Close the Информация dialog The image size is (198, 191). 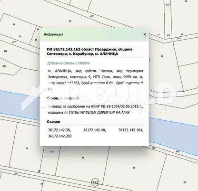pyautogui.click(x=145, y=34)
